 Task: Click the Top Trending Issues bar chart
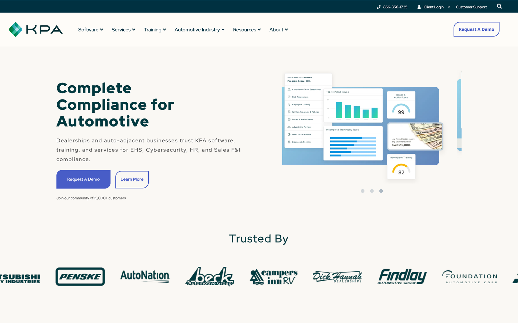point(353,105)
